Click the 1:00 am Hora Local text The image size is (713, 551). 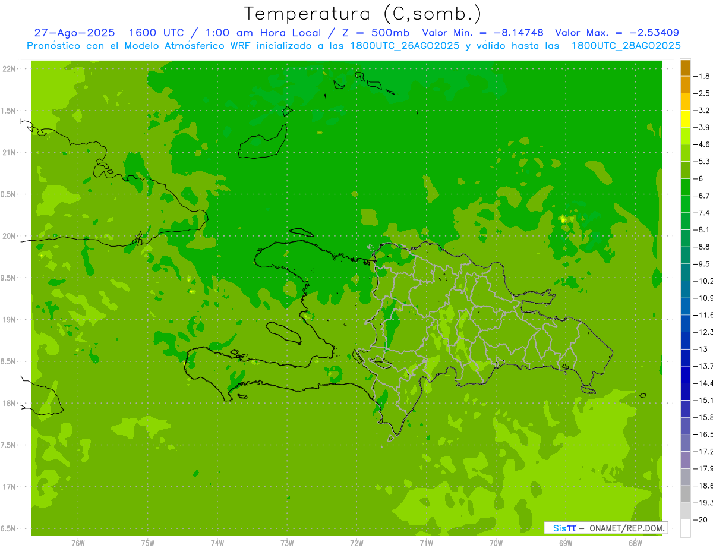pos(263,33)
